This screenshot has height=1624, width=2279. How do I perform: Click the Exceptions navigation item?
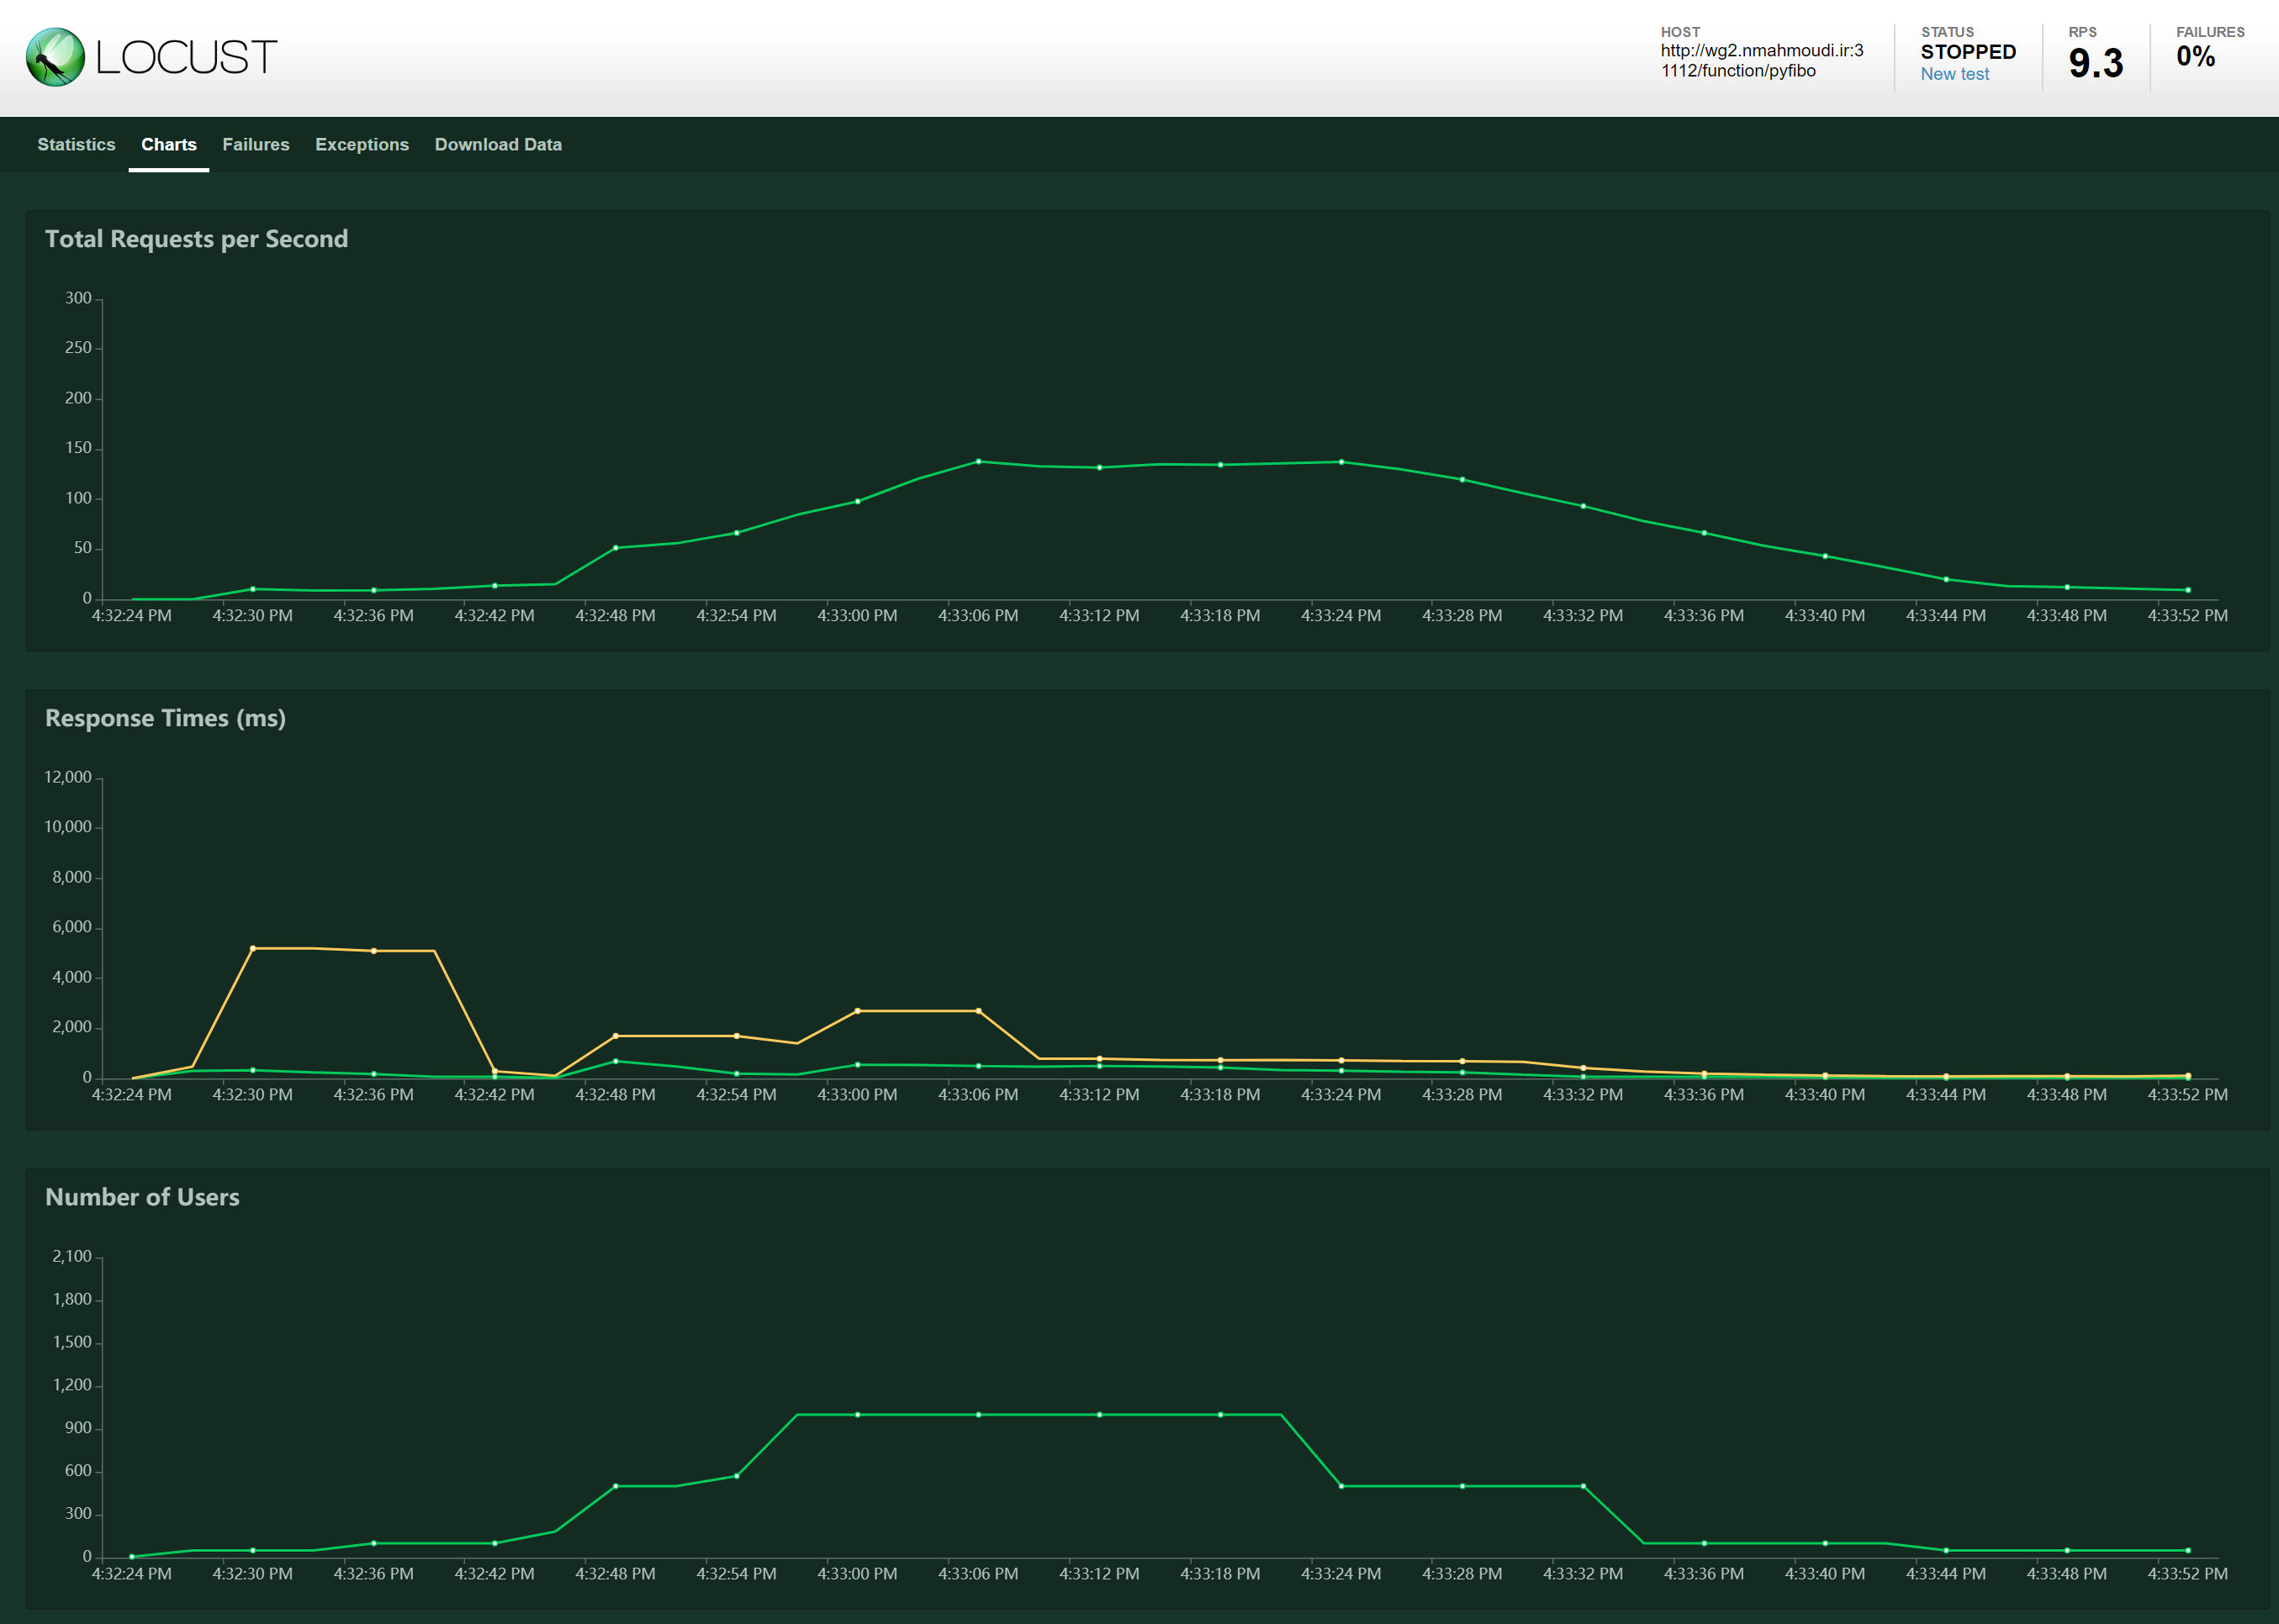click(x=361, y=144)
